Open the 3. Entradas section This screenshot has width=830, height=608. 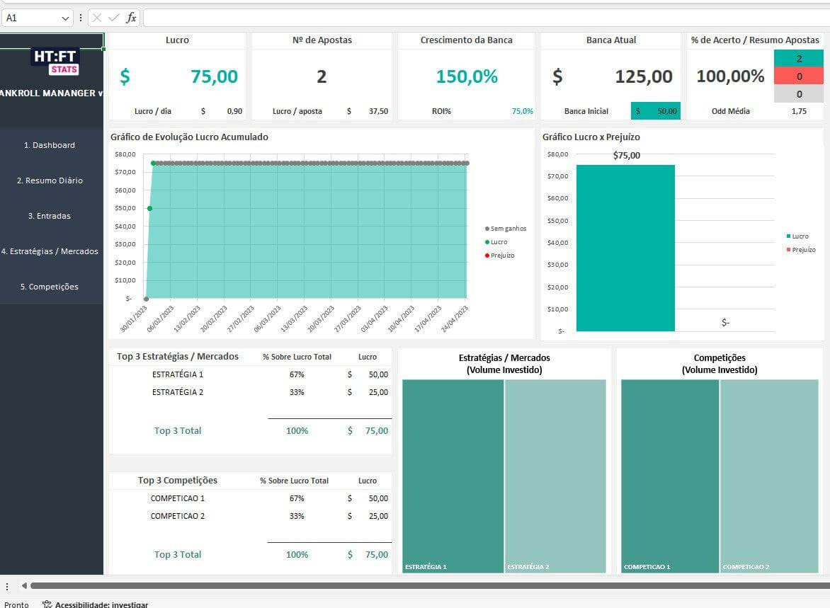[50, 216]
